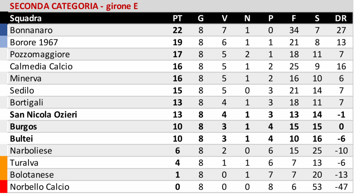Click the DR column header

341,18
